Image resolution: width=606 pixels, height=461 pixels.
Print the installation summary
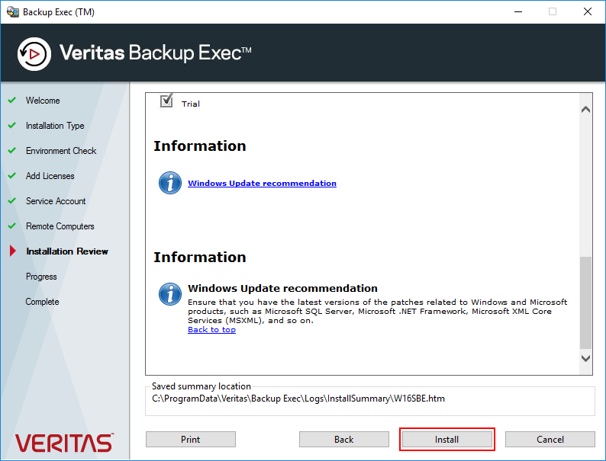(x=191, y=440)
